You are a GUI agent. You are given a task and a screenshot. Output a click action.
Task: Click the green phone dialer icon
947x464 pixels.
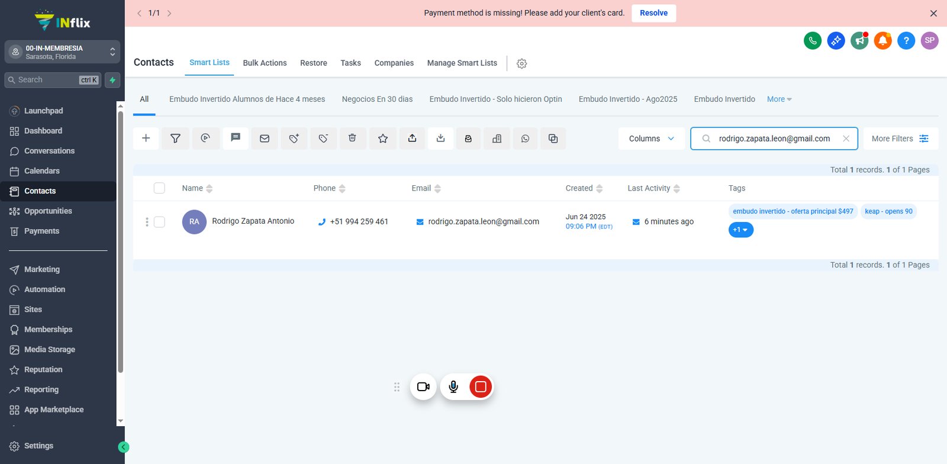tap(813, 41)
